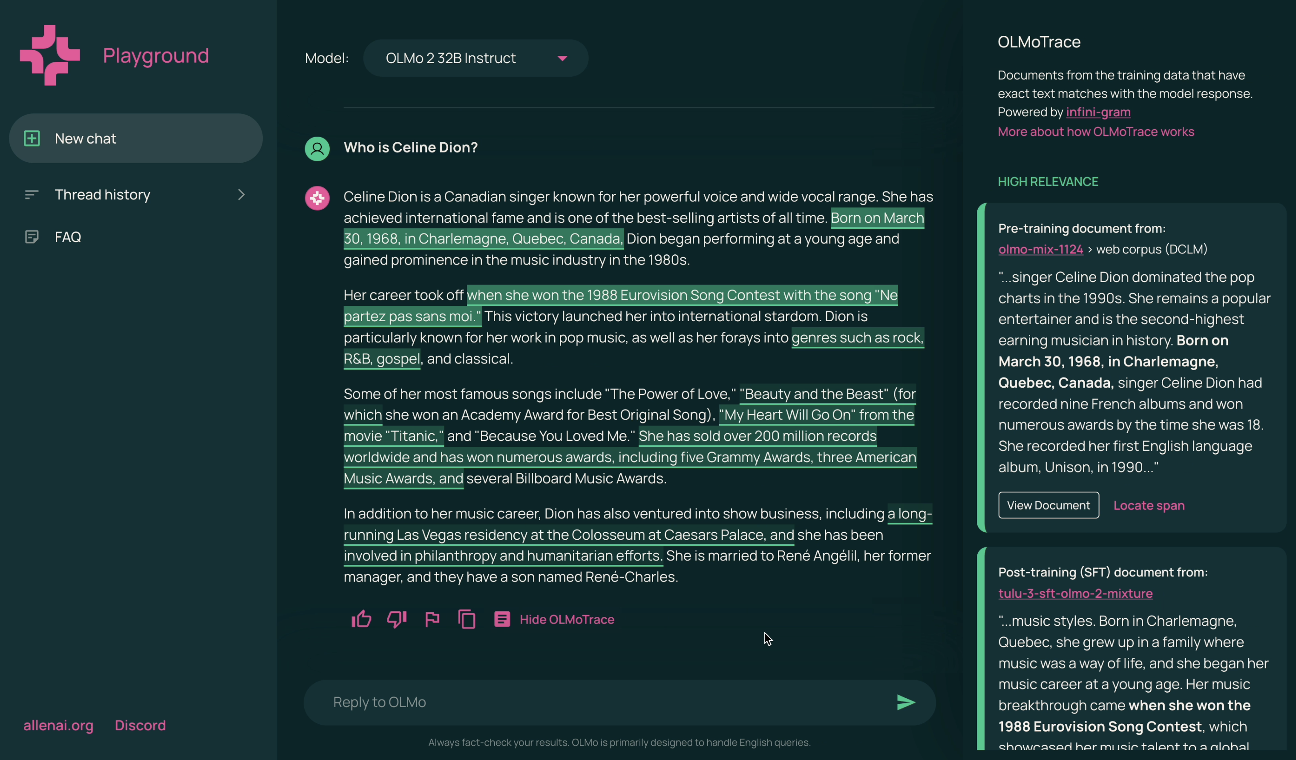Open the Thread history menu item
The height and width of the screenshot is (760, 1296).
(x=136, y=194)
